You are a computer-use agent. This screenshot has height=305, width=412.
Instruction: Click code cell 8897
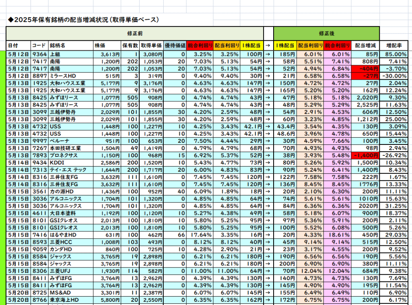39,76
